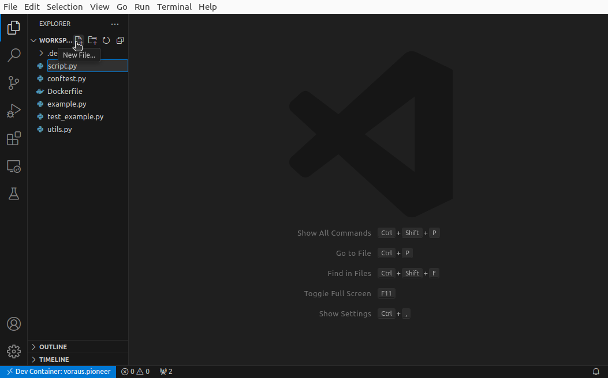
Task: Collapse the WORKSPACE folder section
Action: (52, 40)
